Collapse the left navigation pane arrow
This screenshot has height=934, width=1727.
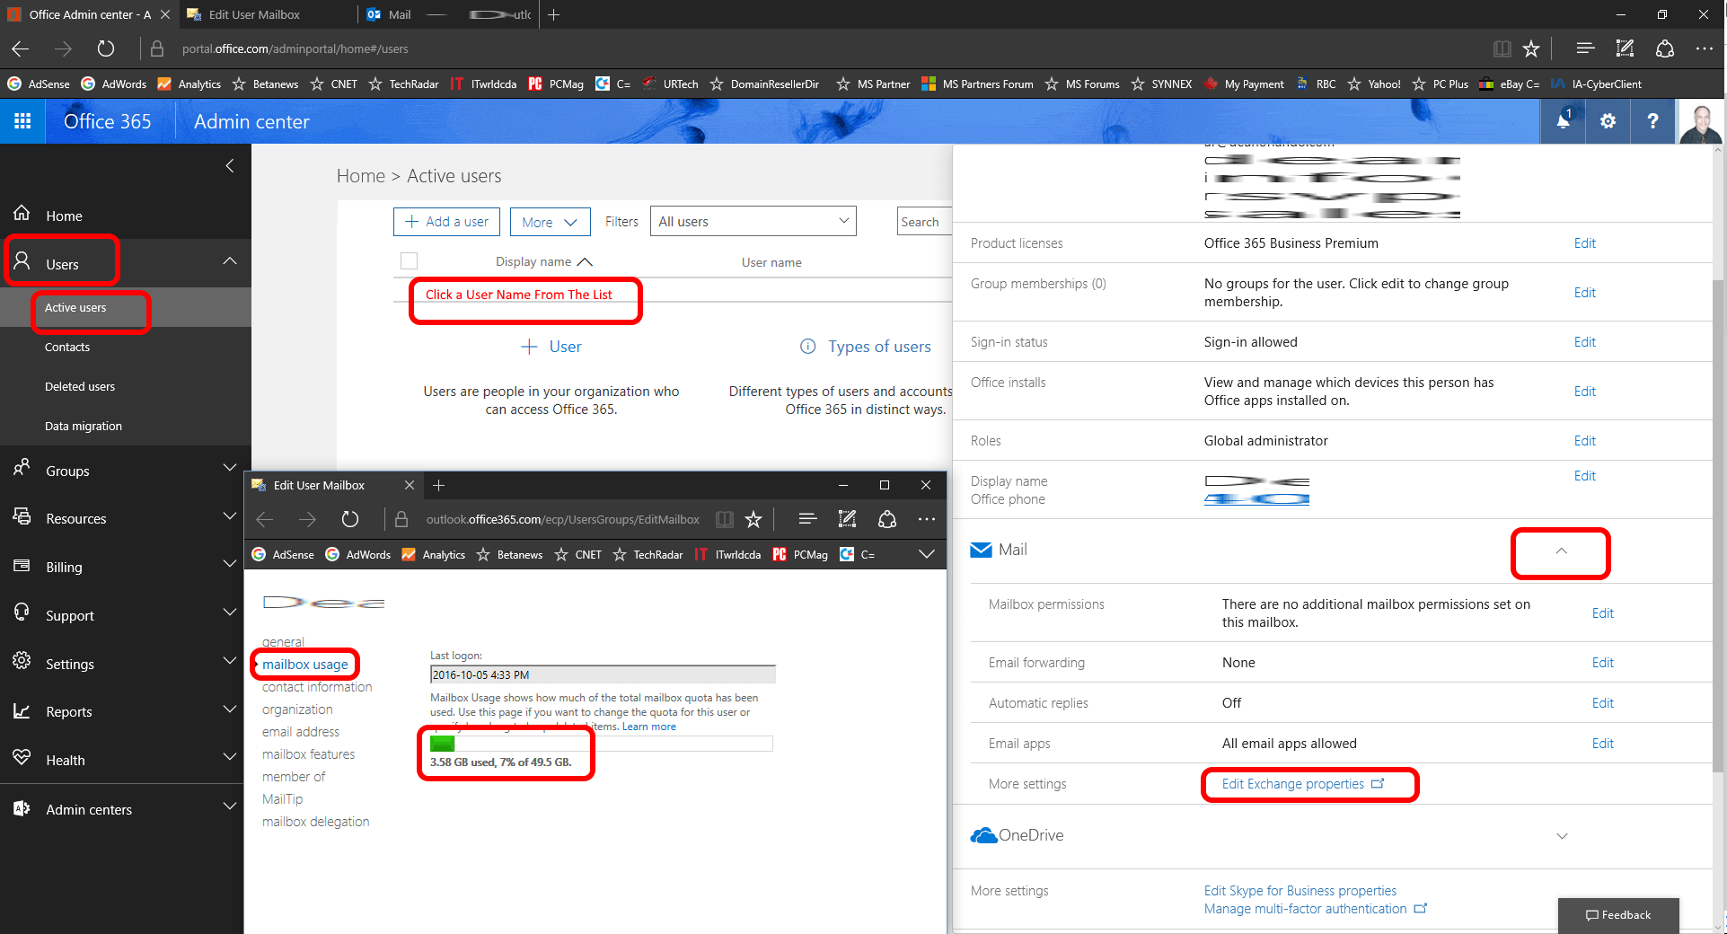coord(230,165)
